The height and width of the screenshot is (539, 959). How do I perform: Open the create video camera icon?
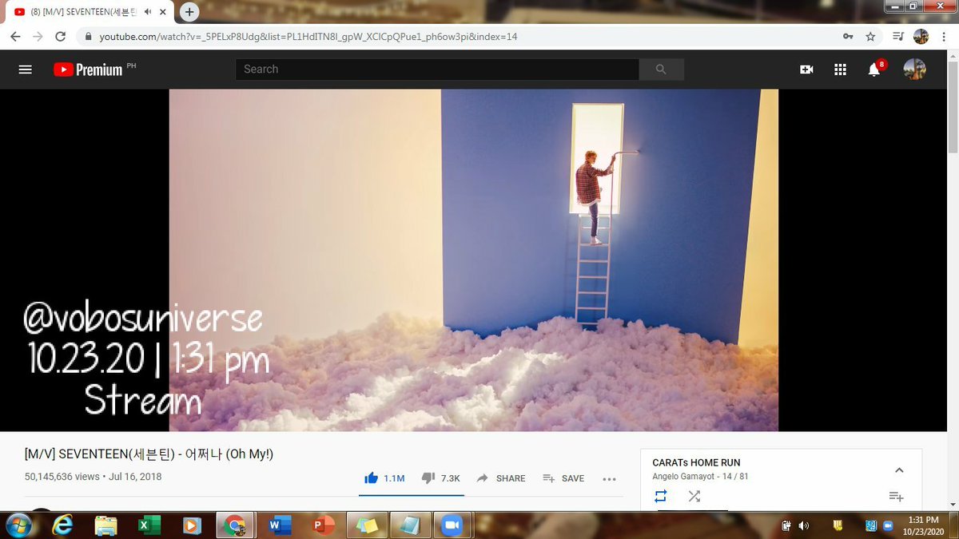pyautogui.click(x=806, y=69)
